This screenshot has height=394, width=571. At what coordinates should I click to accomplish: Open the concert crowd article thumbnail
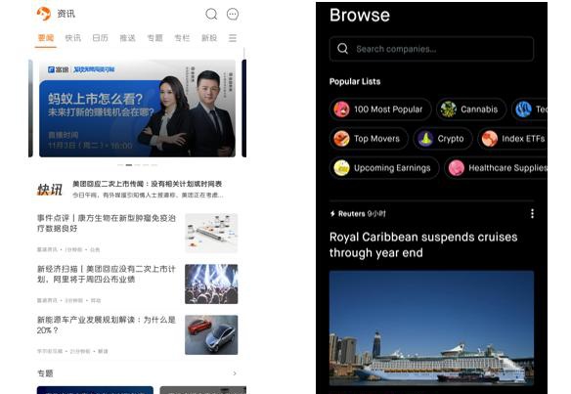click(211, 285)
